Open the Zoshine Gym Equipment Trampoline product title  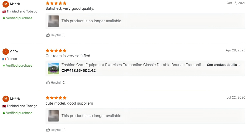132,65
